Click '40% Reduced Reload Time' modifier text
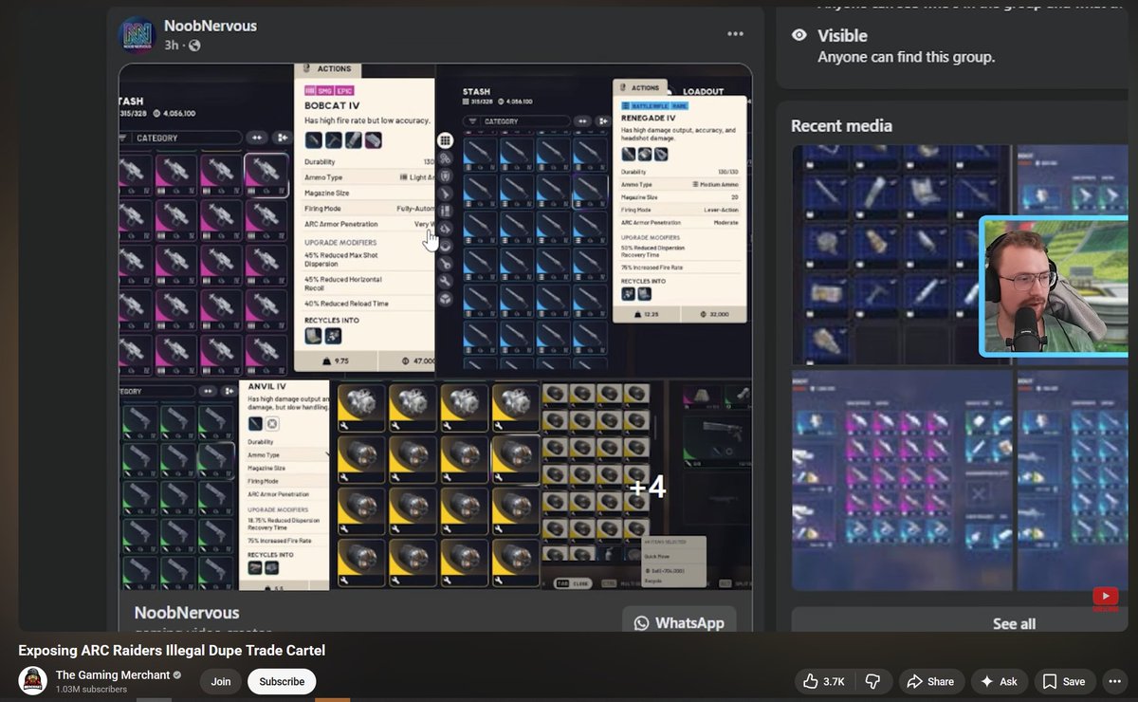The image size is (1138, 702). 346,304
